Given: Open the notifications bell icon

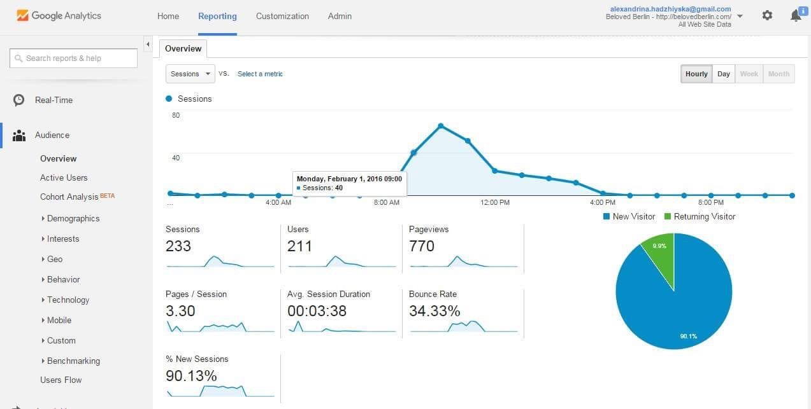Looking at the screenshot, I should click(796, 15).
